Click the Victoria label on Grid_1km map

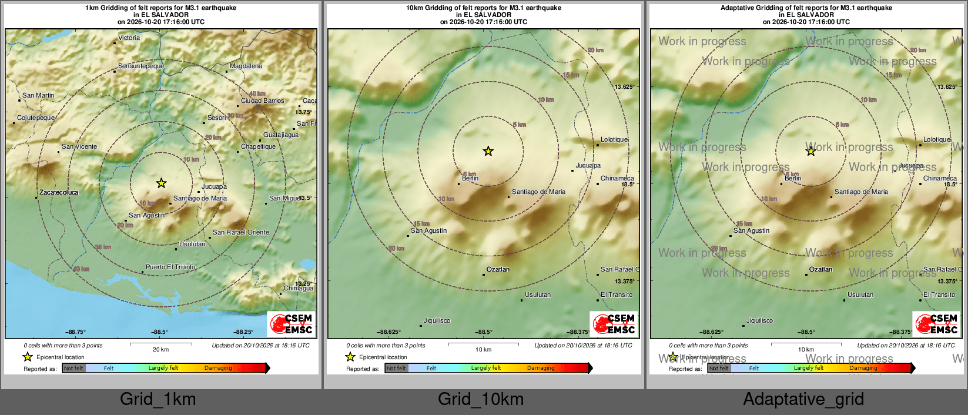pos(129,38)
